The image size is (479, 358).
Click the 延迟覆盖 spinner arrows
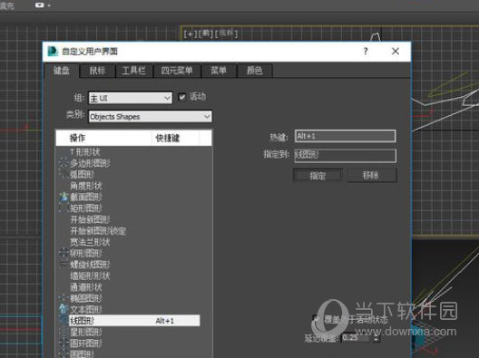376,338
